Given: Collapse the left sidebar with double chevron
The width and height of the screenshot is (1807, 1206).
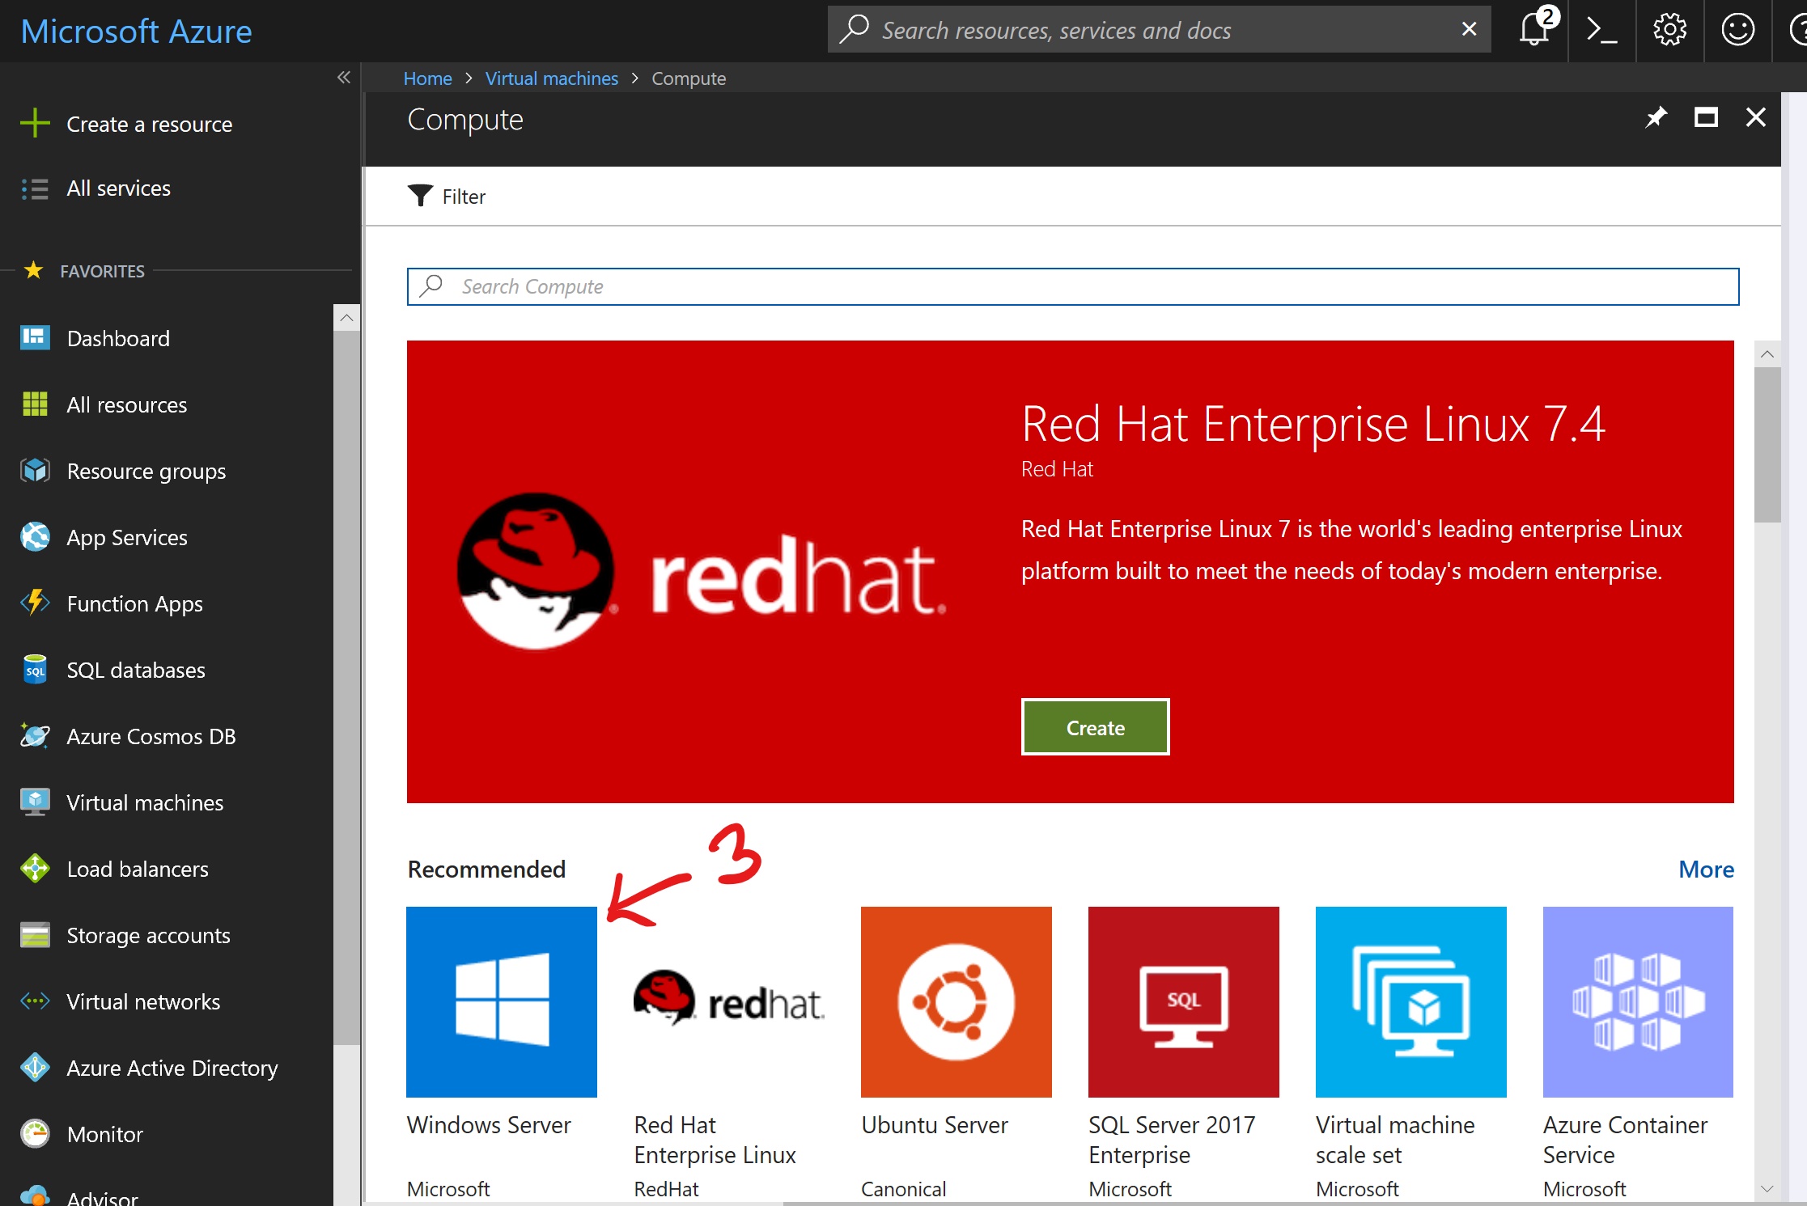Looking at the screenshot, I should coord(344,78).
